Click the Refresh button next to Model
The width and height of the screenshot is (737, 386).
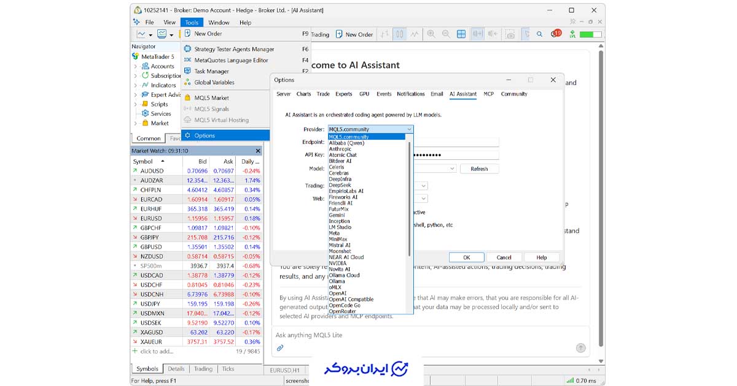point(479,168)
